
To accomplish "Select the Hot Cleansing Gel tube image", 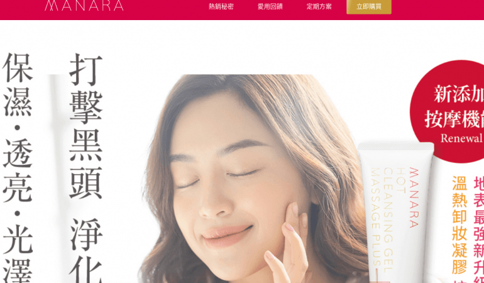I will [x=396, y=213].
